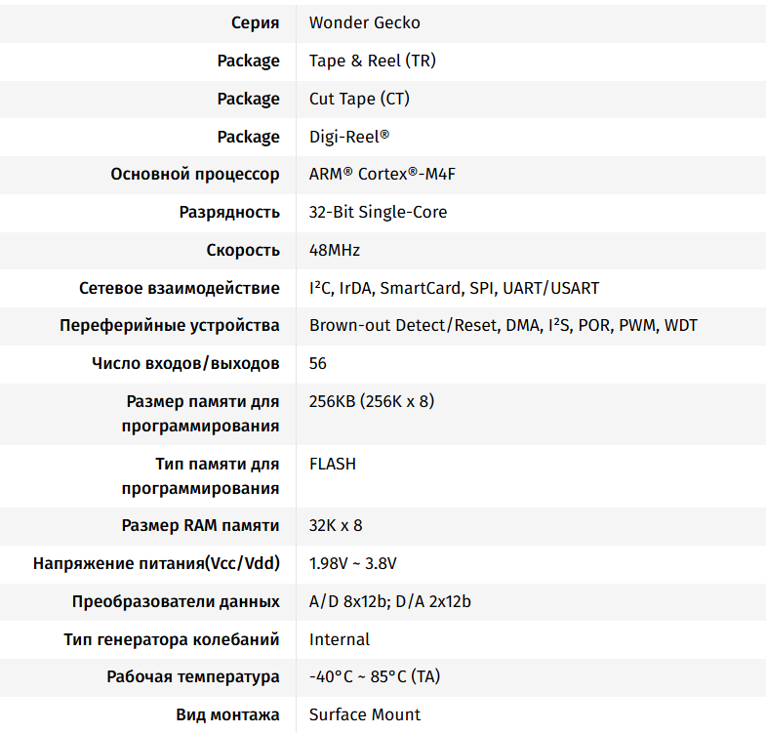766x733 pixels.
Task: Select the '256KB (256K x 8)' memory value
Action: point(372,401)
